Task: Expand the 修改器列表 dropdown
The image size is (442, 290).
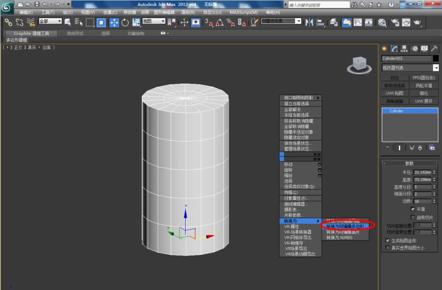Action: pyautogui.click(x=436, y=68)
